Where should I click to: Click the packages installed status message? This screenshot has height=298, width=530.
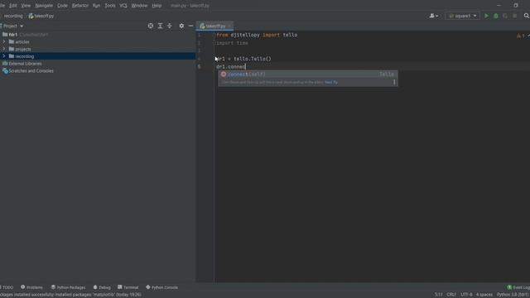coord(70,295)
